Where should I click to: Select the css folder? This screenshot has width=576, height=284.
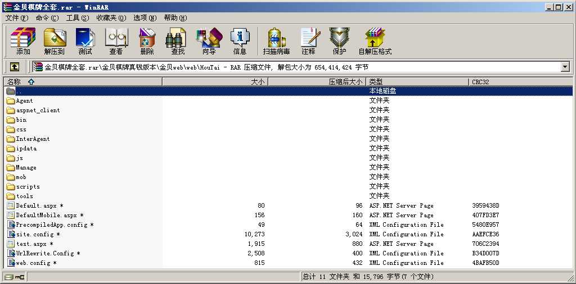tap(16, 129)
